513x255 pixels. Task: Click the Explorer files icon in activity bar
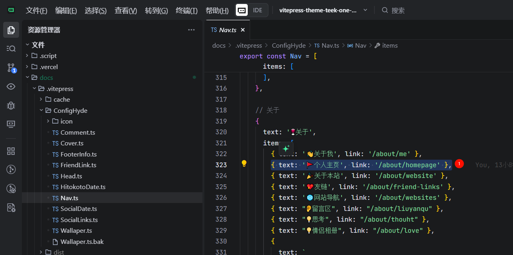[x=11, y=30]
